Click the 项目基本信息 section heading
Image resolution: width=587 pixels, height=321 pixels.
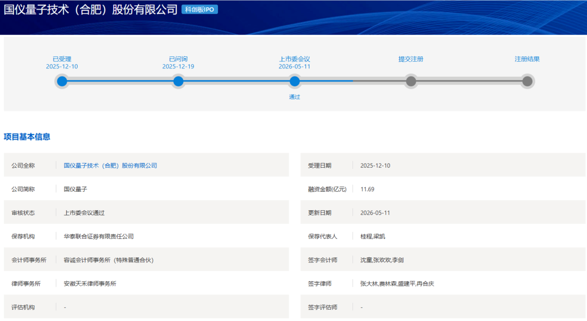point(27,137)
